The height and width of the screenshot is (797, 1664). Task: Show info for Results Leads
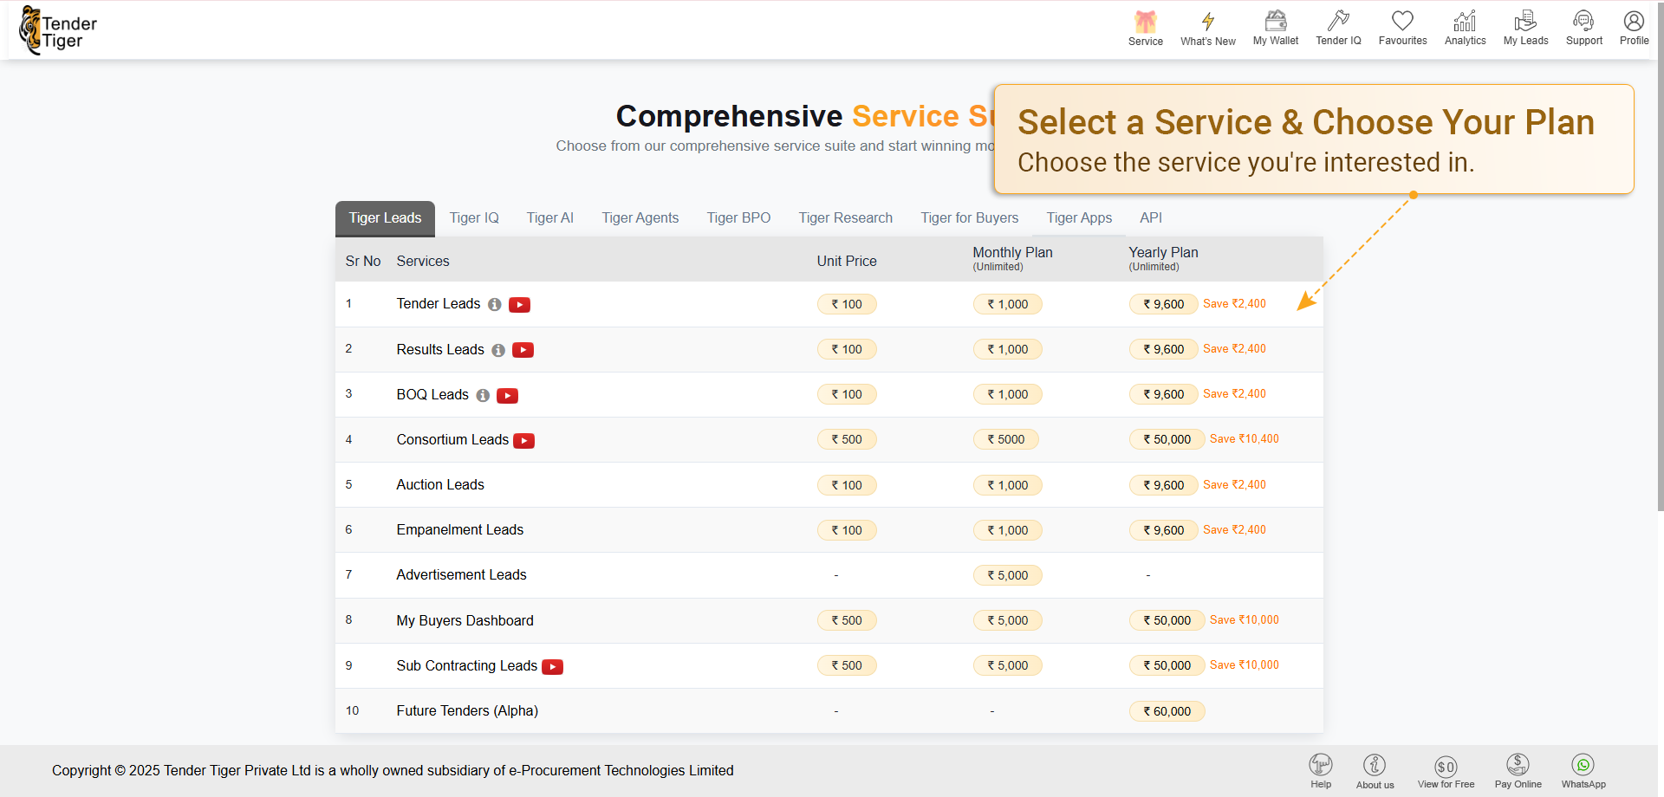498,350
